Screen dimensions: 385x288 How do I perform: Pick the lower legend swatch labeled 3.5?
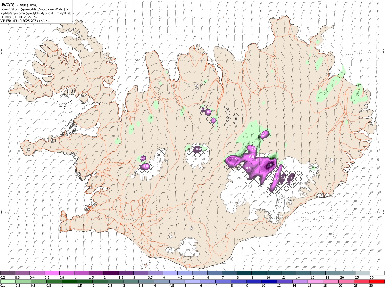pos(146,281)
